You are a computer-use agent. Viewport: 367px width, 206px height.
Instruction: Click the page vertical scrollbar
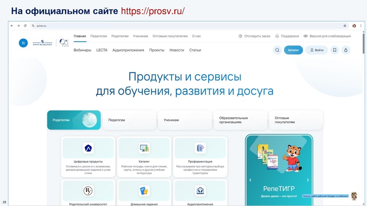363,43
